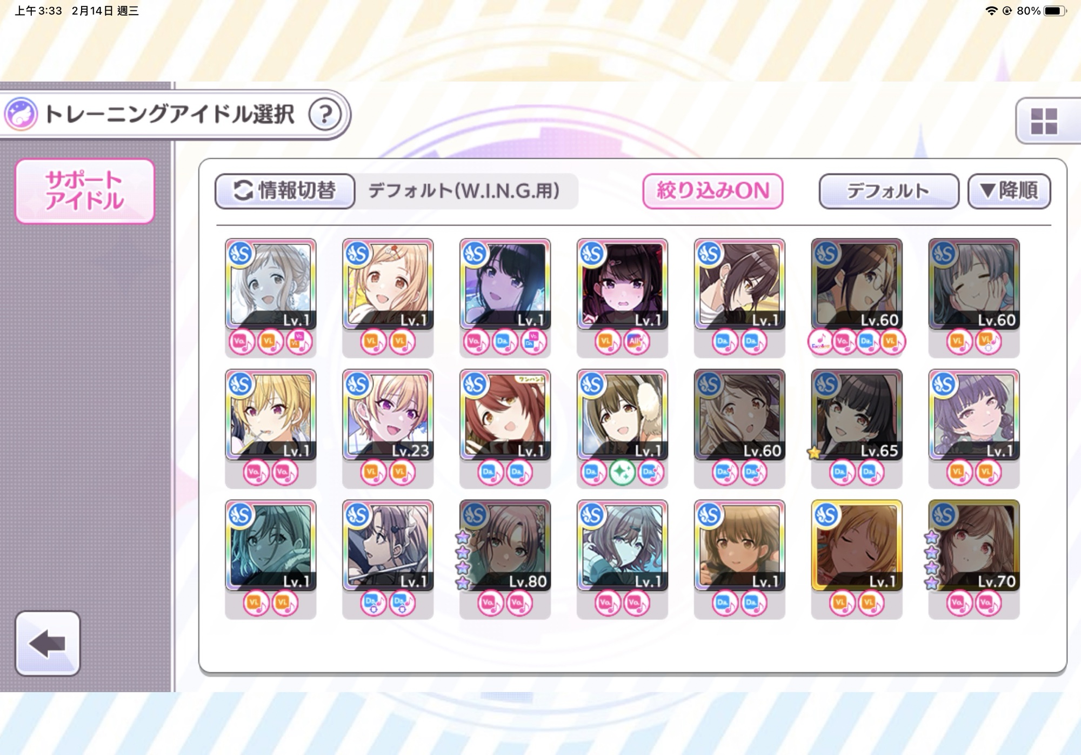Open the デフォルト(W.I.N.G.用) display label
The width and height of the screenshot is (1081, 755).
(x=464, y=191)
